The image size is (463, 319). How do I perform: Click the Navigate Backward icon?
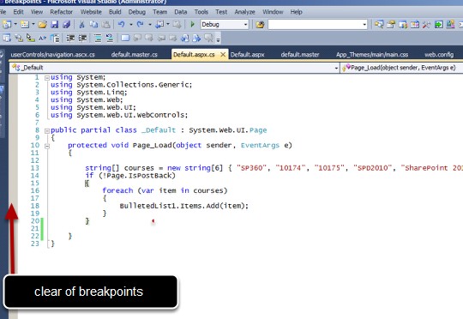tap(159, 24)
